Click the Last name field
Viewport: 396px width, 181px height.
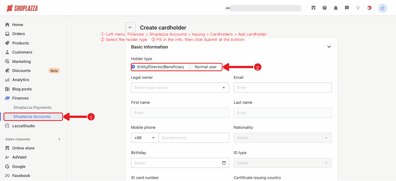click(x=283, y=113)
